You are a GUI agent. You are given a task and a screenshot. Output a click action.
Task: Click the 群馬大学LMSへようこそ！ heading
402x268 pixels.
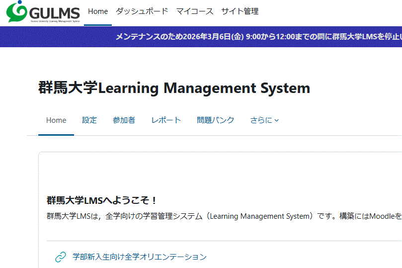pyautogui.click(x=101, y=200)
